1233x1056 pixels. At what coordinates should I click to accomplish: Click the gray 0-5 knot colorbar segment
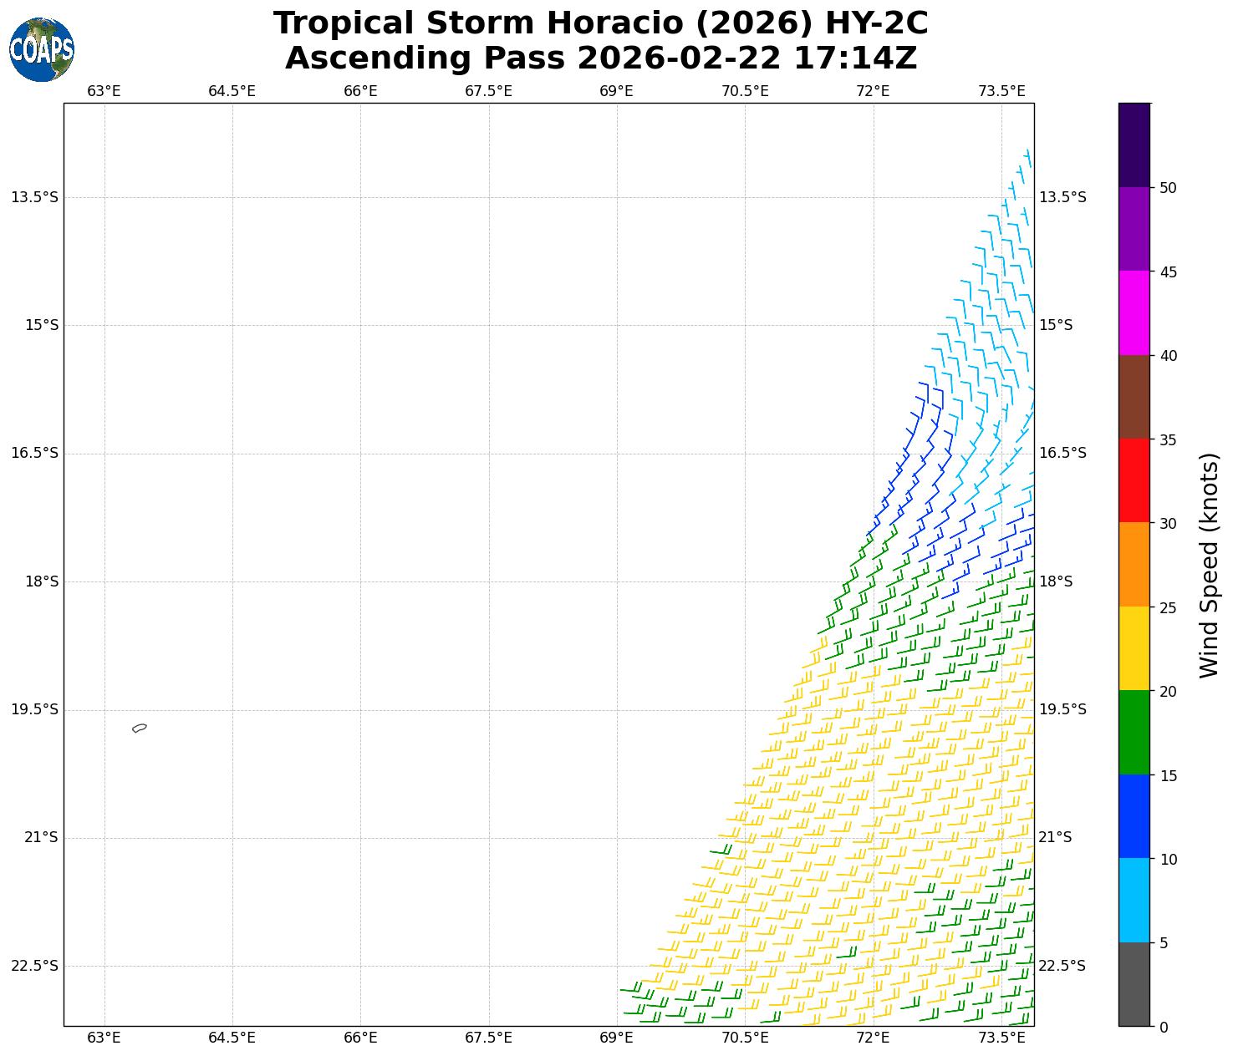click(x=1134, y=984)
